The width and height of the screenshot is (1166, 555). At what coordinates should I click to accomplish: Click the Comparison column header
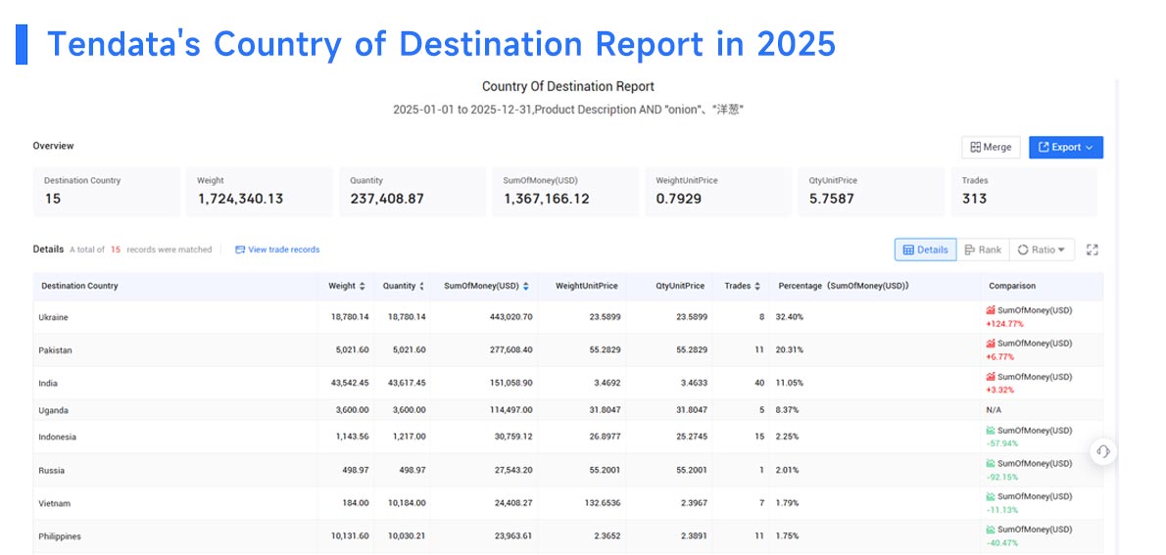pos(1012,286)
